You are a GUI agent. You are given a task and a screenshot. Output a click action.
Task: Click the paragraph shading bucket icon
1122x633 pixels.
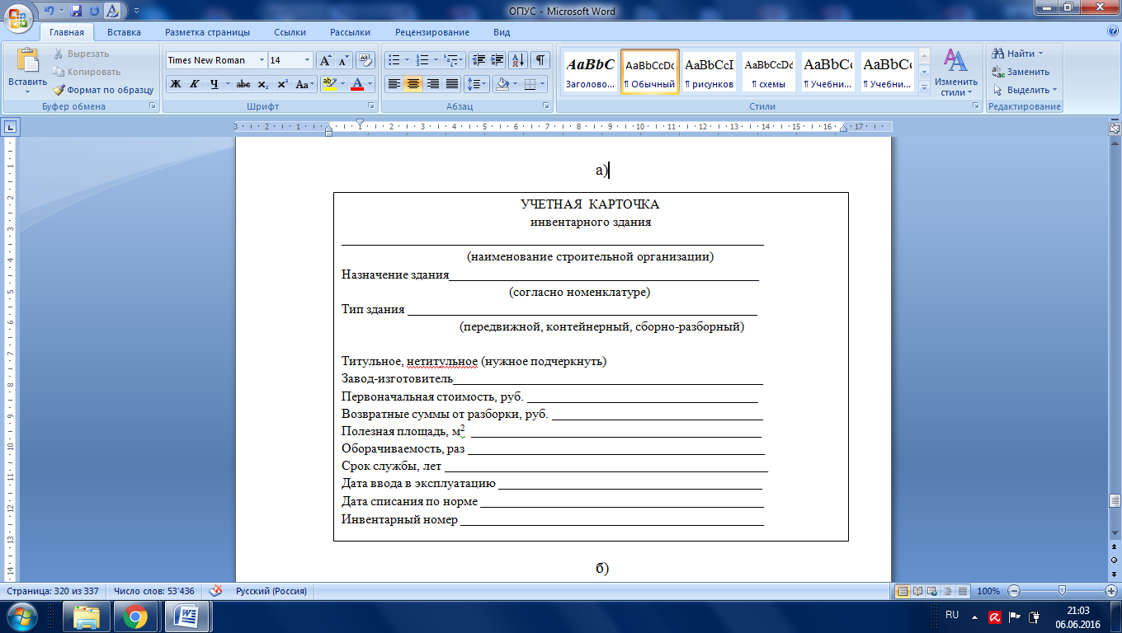pyautogui.click(x=501, y=84)
